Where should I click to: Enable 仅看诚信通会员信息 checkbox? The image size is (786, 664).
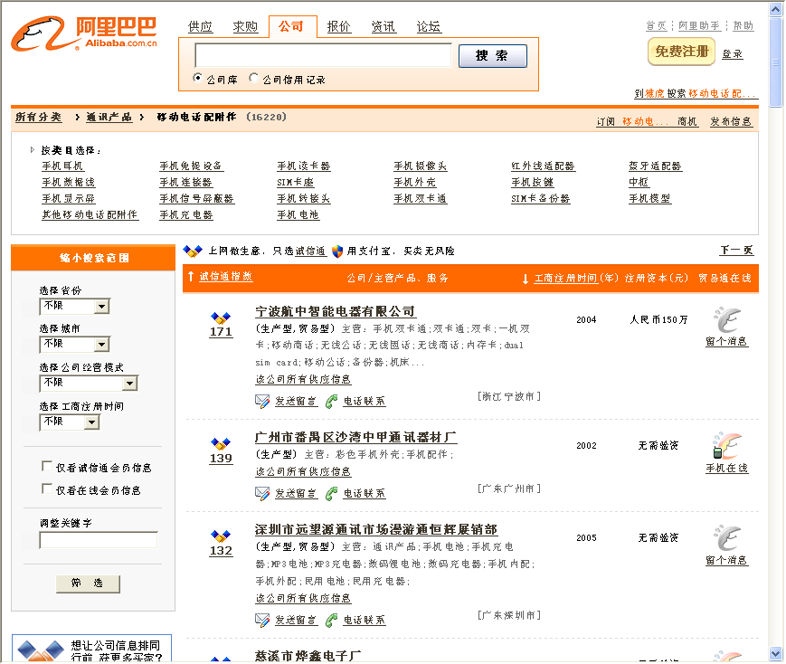pos(47,467)
